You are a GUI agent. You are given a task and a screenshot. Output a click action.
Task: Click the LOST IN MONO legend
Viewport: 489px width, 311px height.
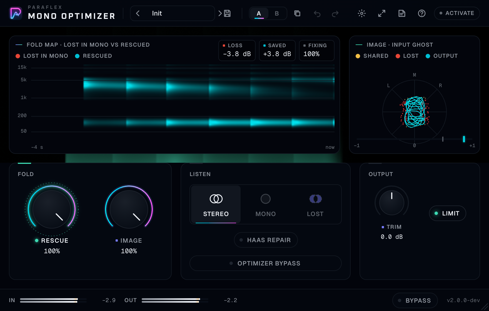tap(42, 56)
